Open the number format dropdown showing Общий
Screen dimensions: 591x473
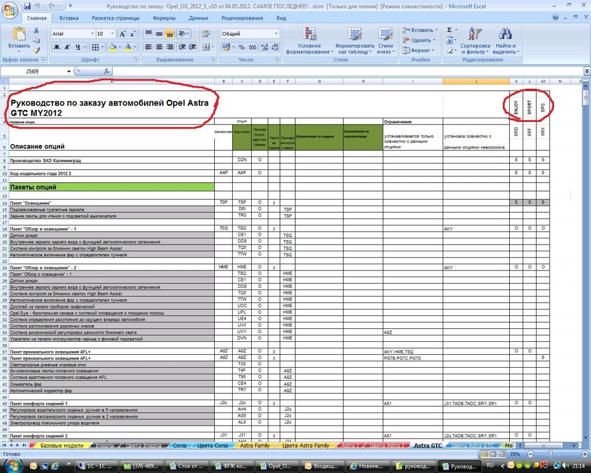click(x=276, y=34)
